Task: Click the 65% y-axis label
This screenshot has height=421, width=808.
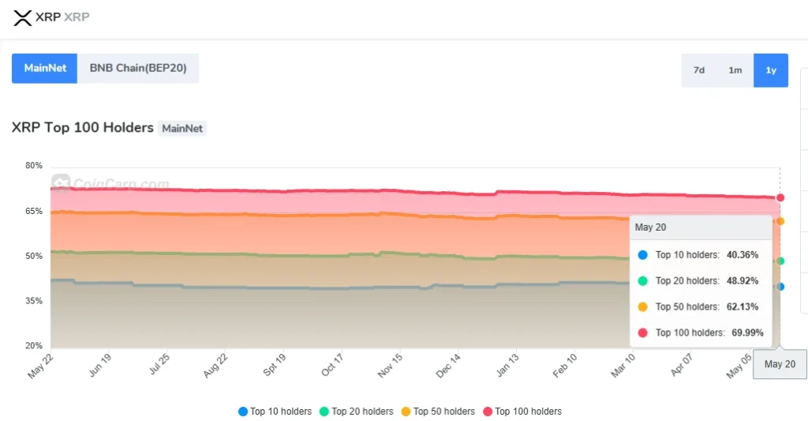Action: [34, 211]
